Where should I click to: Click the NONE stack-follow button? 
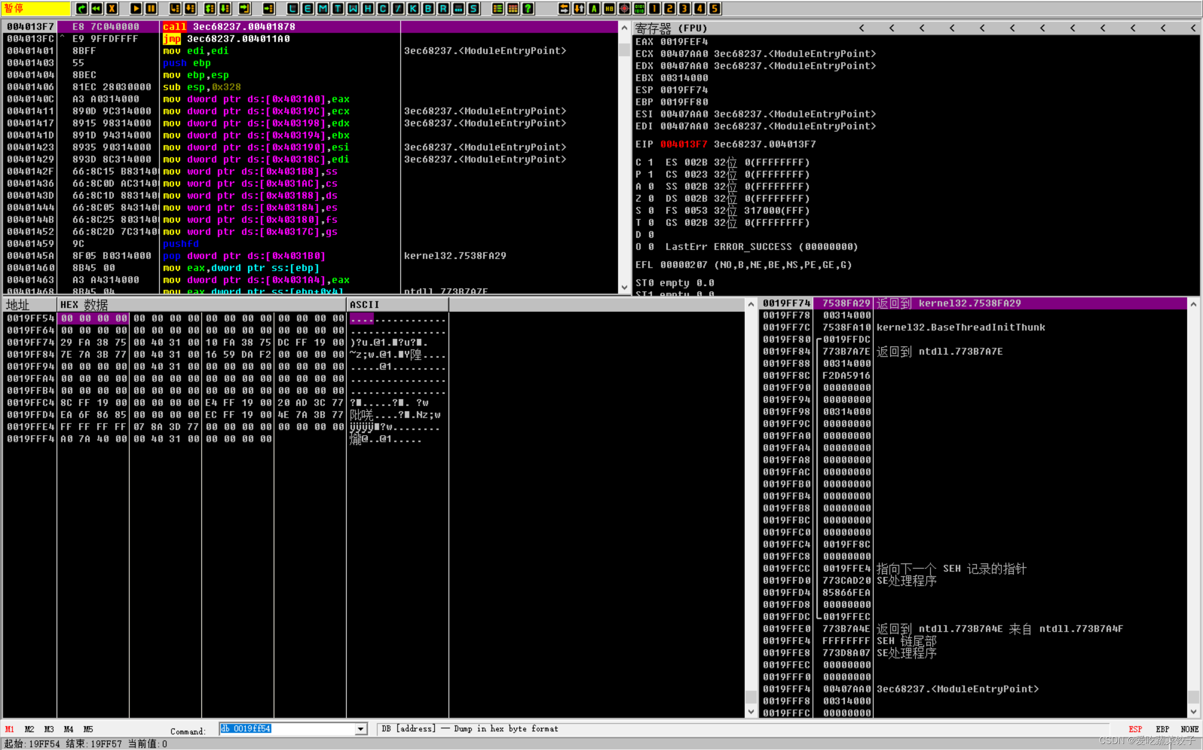(x=1189, y=729)
